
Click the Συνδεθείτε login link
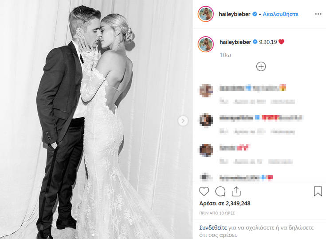213,227
